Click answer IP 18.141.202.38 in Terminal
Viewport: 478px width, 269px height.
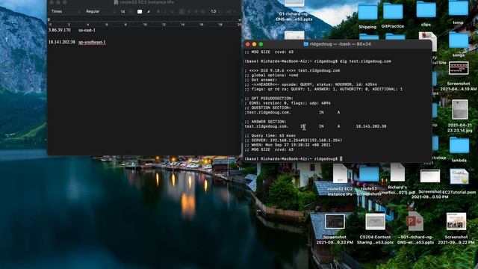[371, 126]
